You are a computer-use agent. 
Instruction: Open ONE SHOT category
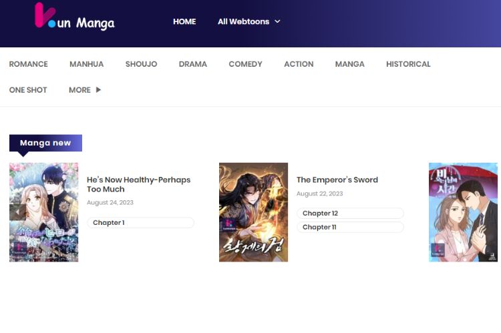tap(28, 90)
